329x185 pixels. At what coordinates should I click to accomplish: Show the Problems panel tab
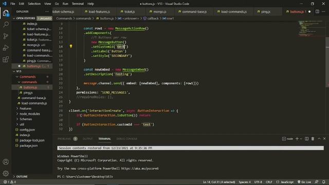pos(64,139)
